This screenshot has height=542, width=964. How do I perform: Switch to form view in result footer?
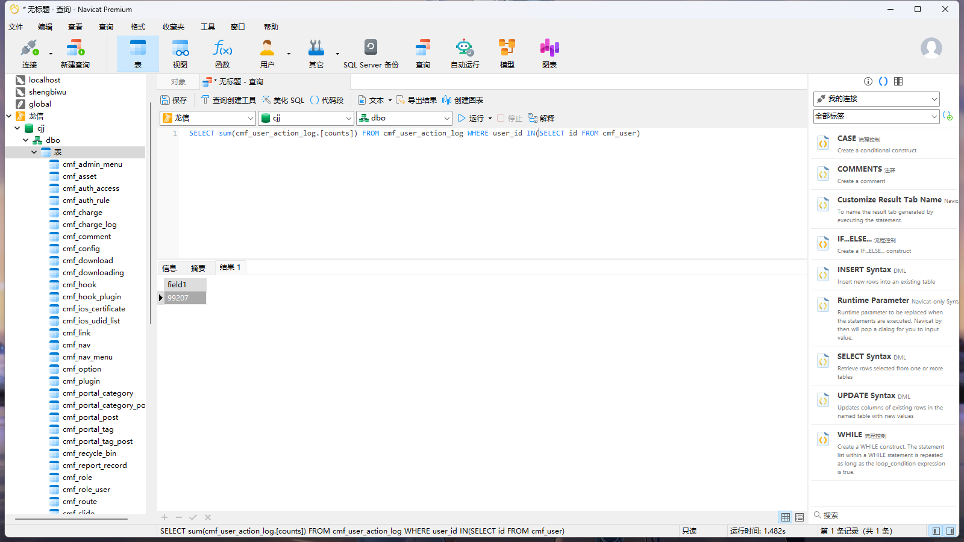pyautogui.click(x=800, y=517)
